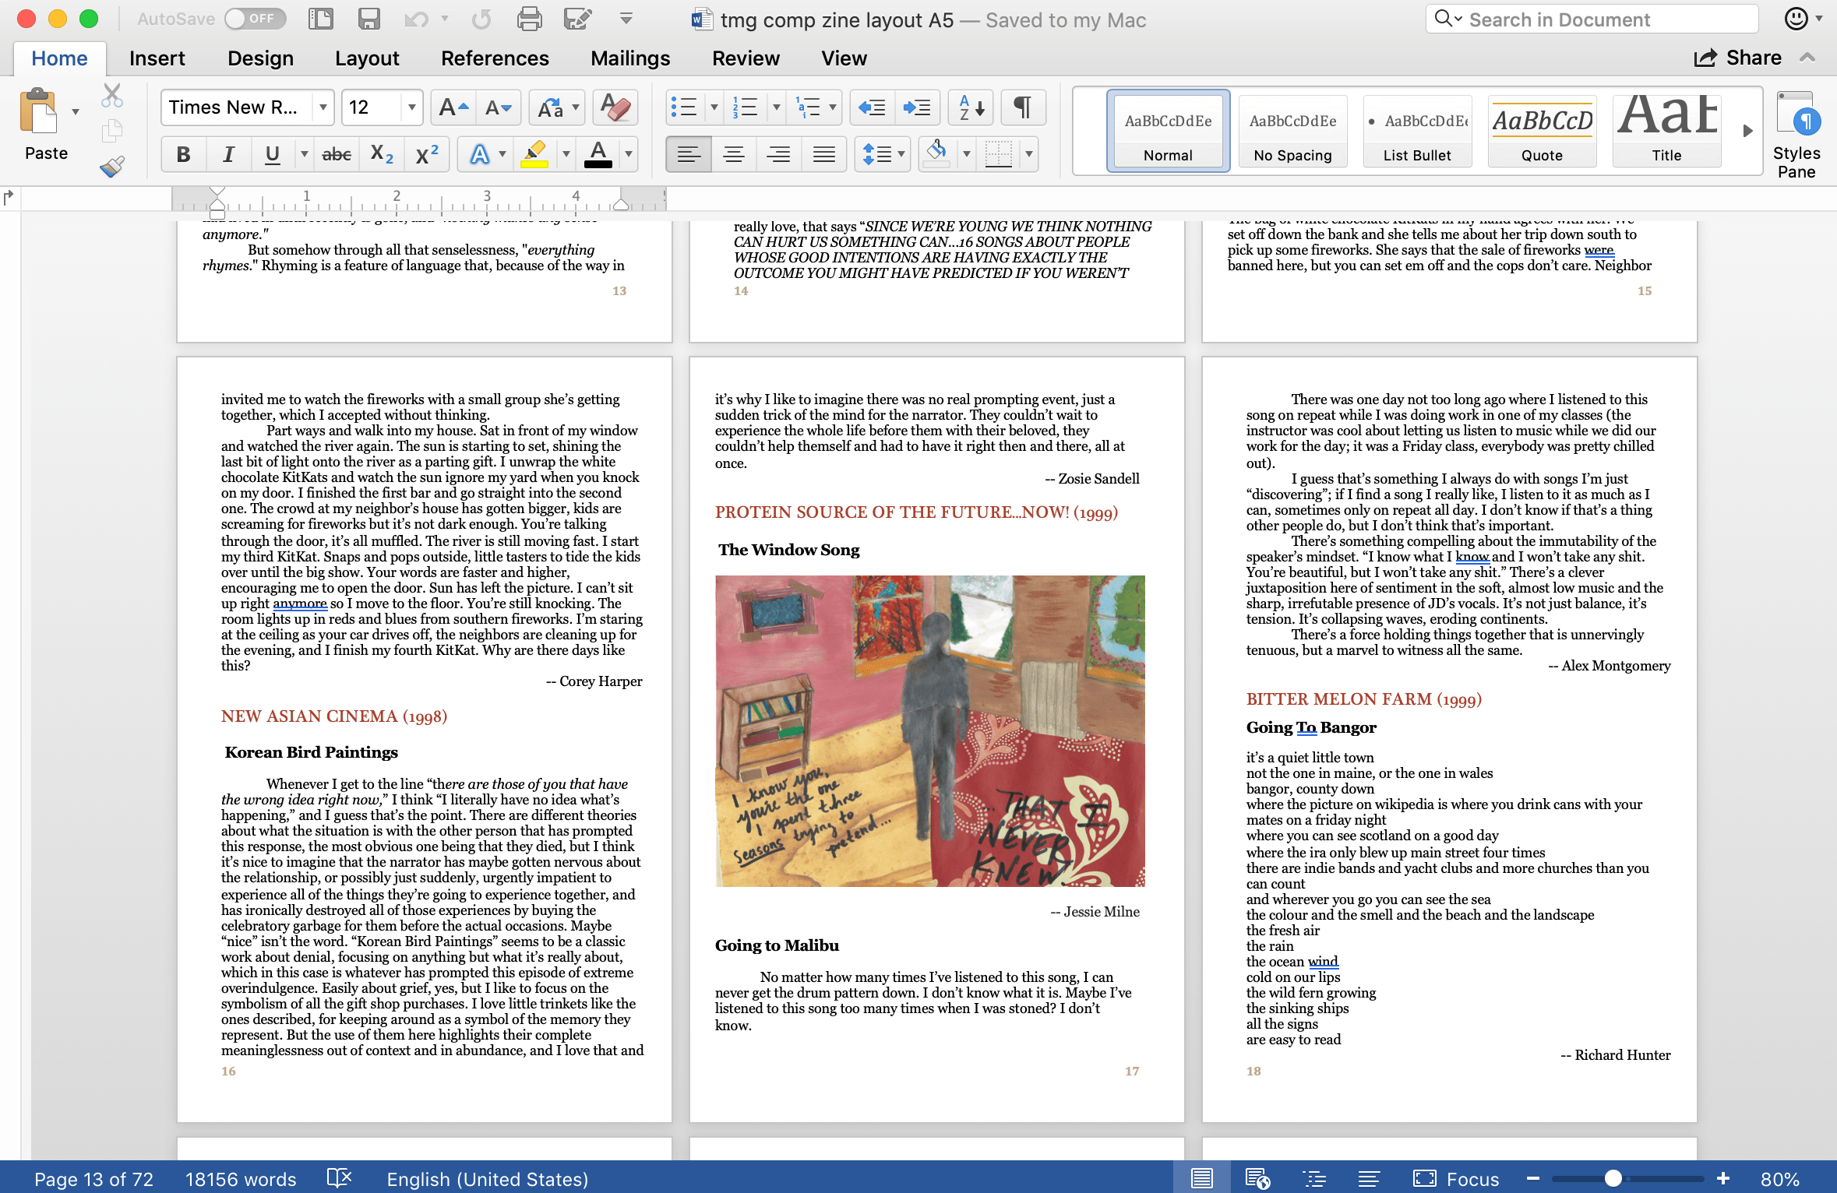Switch to the References tab
Image resolution: width=1837 pixels, height=1193 pixels.
pyautogui.click(x=495, y=58)
